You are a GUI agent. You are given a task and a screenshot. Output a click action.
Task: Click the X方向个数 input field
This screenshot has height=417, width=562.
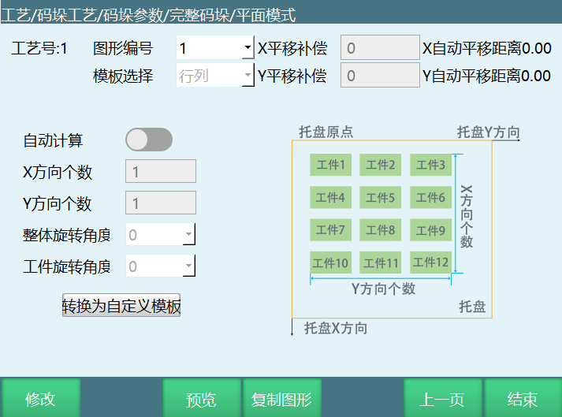click(x=161, y=172)
